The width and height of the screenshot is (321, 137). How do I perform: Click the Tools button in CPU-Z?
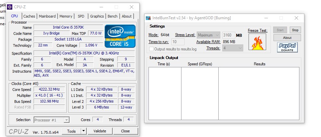click(71, 131)
